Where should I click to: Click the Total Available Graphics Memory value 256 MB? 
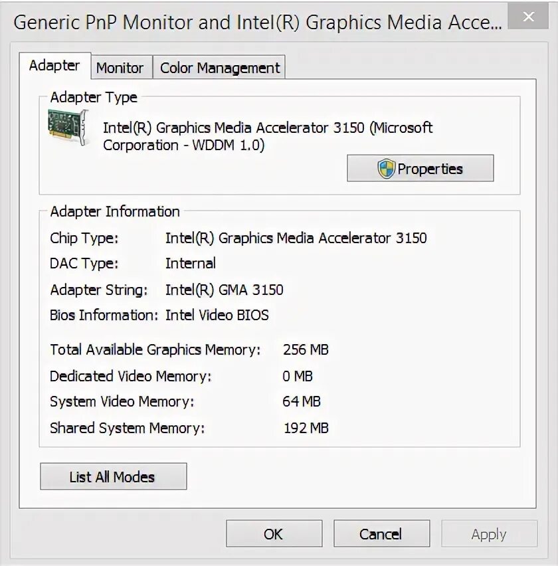tap(306, 349)
